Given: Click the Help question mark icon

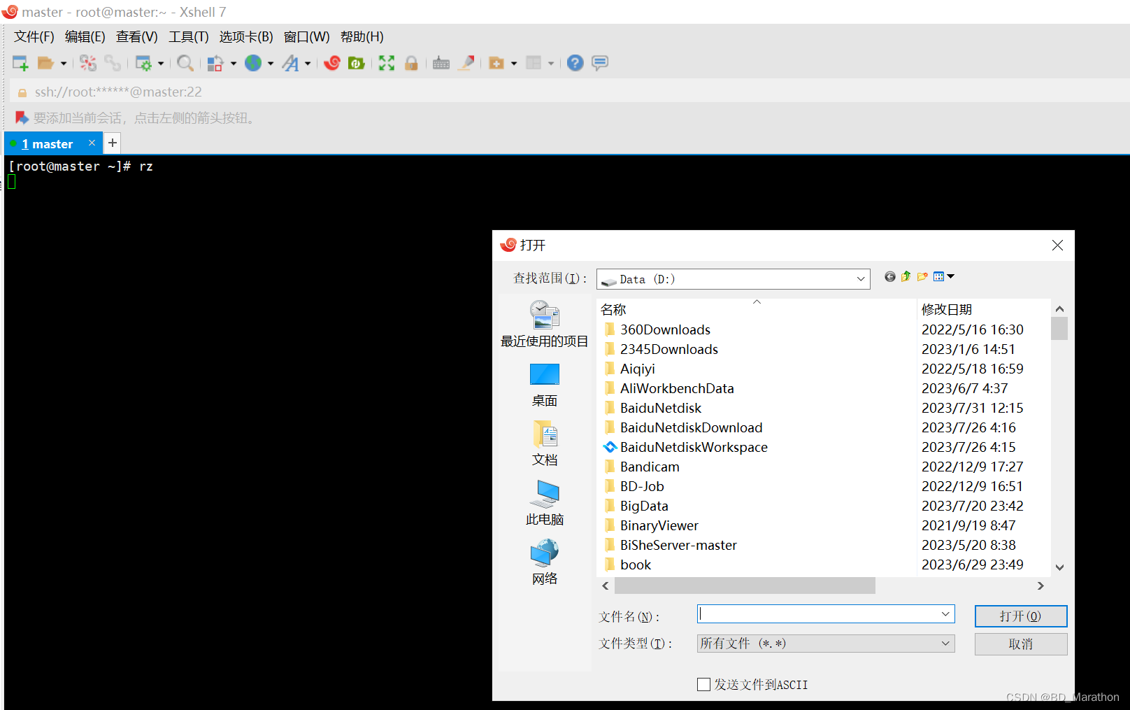Looking at the screenshot, I should click(575, 63).
